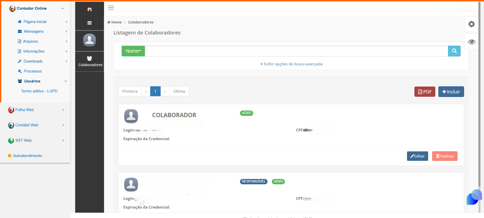Click the envelope icon beside Mensagens
This screenshot has width=484, height=218.
(x=20, y=31)
